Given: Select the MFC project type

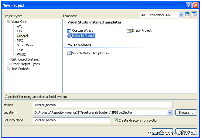Looking at the screenshot, I should pyautogui.click(x=20, y=41).
